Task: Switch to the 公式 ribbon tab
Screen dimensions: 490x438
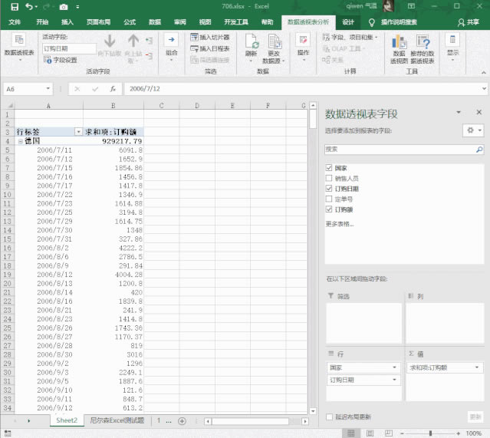Action: point(130,22)
